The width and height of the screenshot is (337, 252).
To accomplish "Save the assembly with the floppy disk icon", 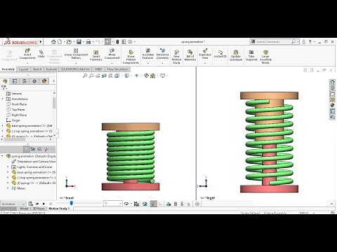I will 79,42.
